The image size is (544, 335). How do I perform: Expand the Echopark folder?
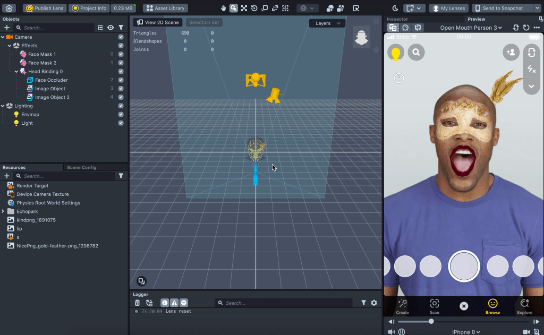tap(3, 211)
